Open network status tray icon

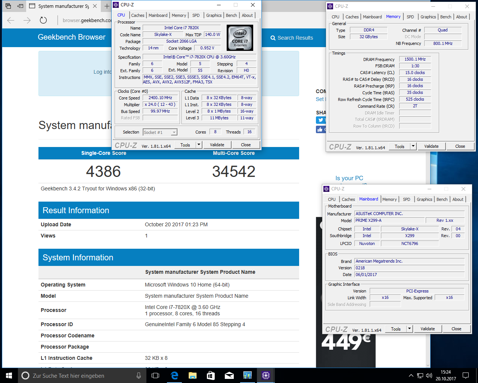pos(420,376)
